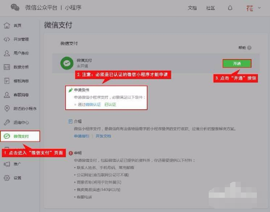The height and width of the screenshot is (212, 270).
Task: Click the 未开通 status text
Action: click(x=82, y=66)
